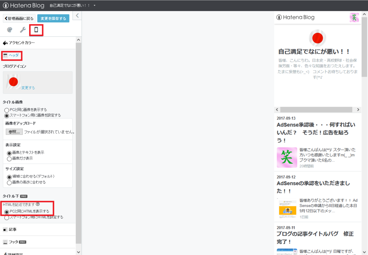Collapse the ヘッダ section
The width and height of the screenshot is (368, 255).
click(38, 56)
